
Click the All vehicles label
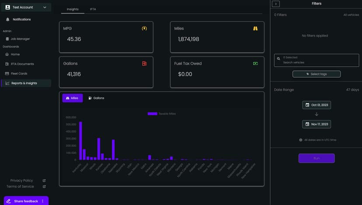coord(351,15)
